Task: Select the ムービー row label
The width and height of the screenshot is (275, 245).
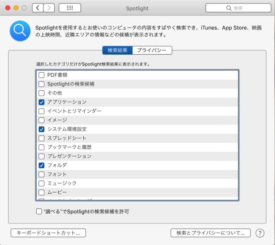Action: 57,192
